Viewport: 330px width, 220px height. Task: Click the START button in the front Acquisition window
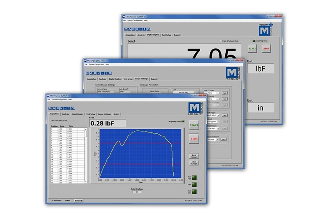[x=194, y=125]
